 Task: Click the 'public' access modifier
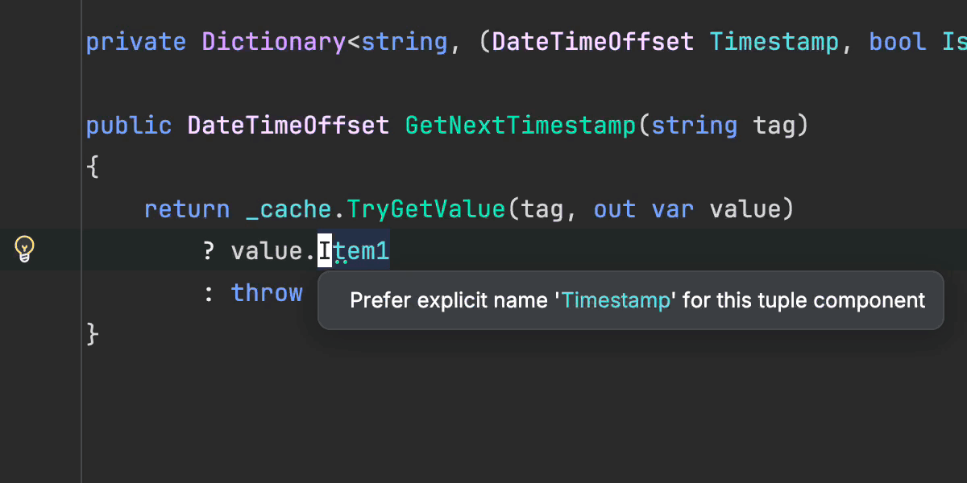point(129,126)
